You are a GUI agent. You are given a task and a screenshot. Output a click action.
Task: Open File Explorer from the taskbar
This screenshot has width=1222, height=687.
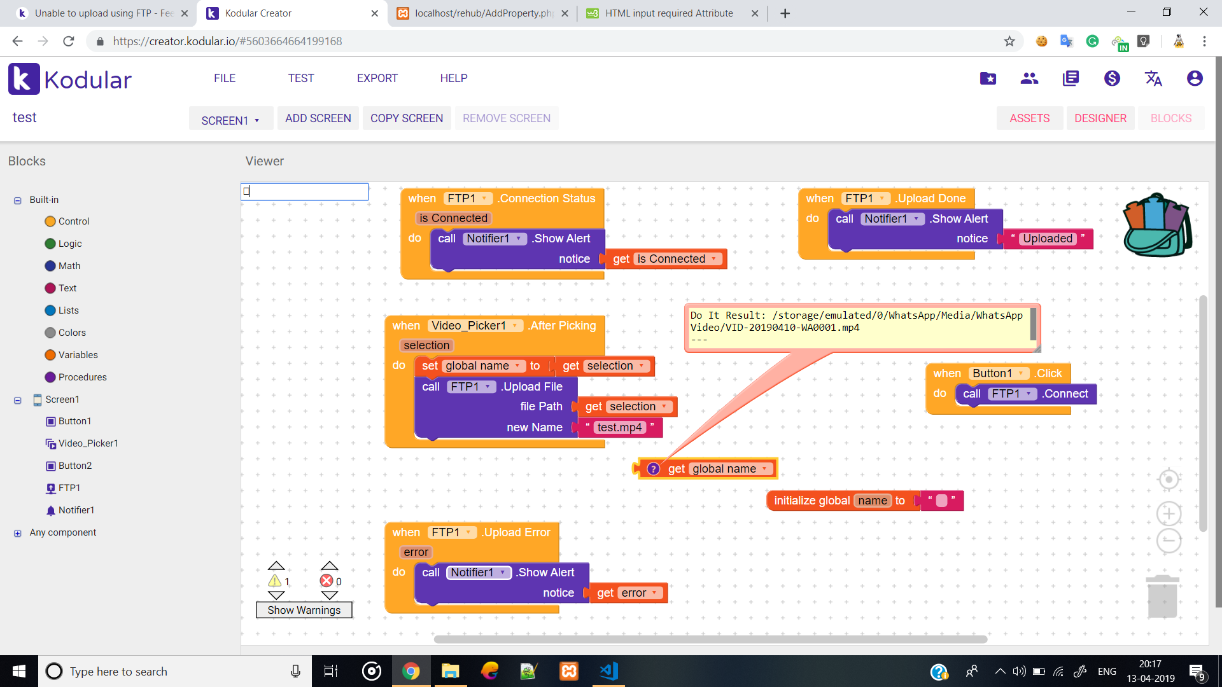[450, 671]
